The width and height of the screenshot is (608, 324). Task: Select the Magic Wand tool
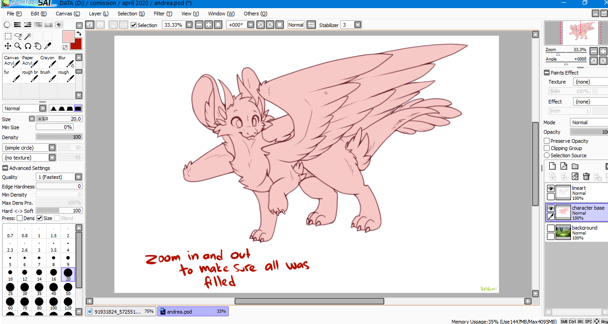pyautogui.click(x=28, y=36)
